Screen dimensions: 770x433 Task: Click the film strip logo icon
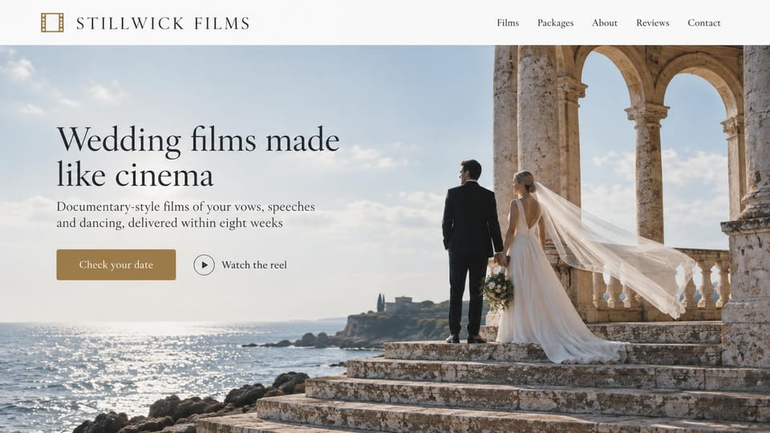52,22
